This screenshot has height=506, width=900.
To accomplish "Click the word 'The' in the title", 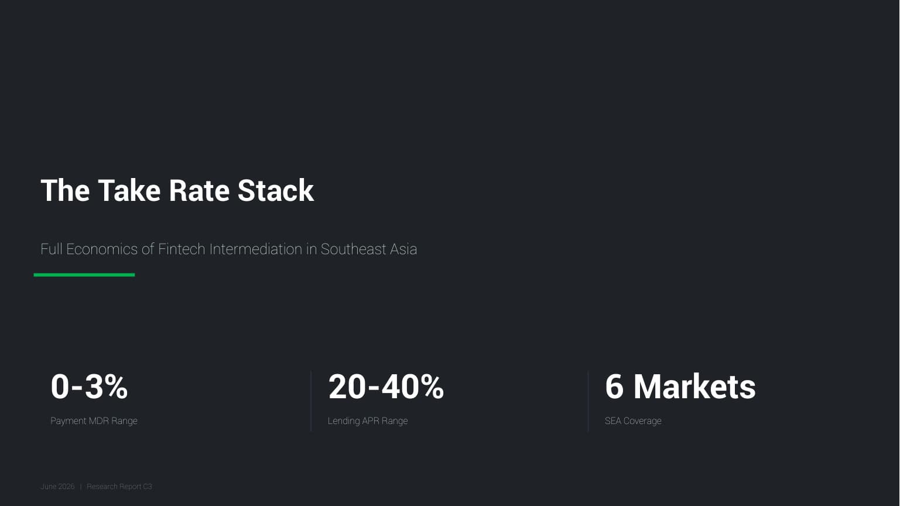I will pos(65,191).
